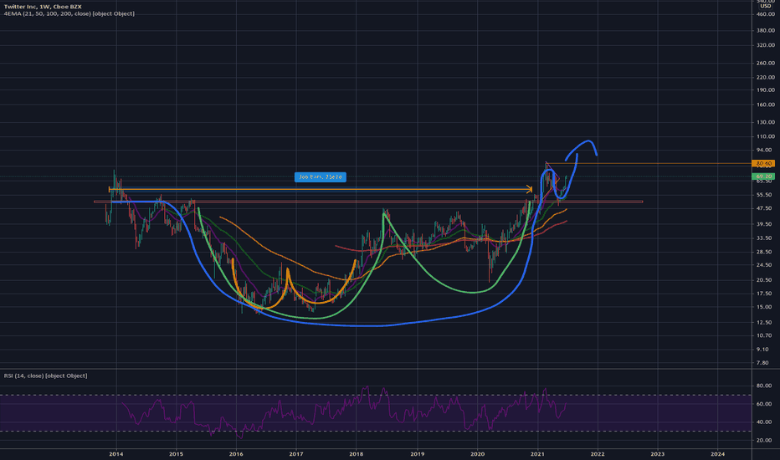This screenshot has width=780, height=460.
Task: Click the 20.50 price axis label
Action: pos(764,280)
